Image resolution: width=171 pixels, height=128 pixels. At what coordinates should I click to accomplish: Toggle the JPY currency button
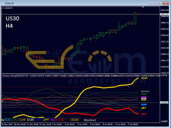pyautogui.click(x=46, y=120)
